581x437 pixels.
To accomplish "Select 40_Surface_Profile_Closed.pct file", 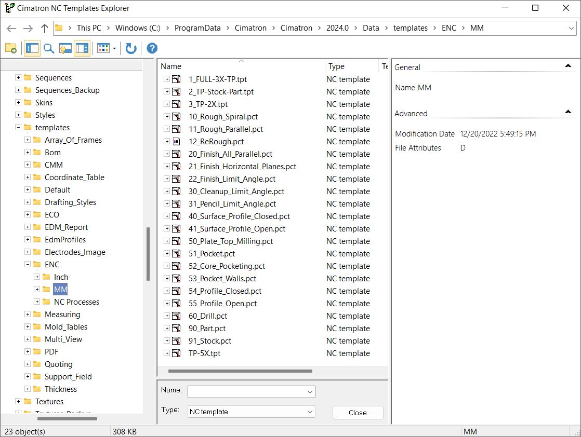I will 239,216.
